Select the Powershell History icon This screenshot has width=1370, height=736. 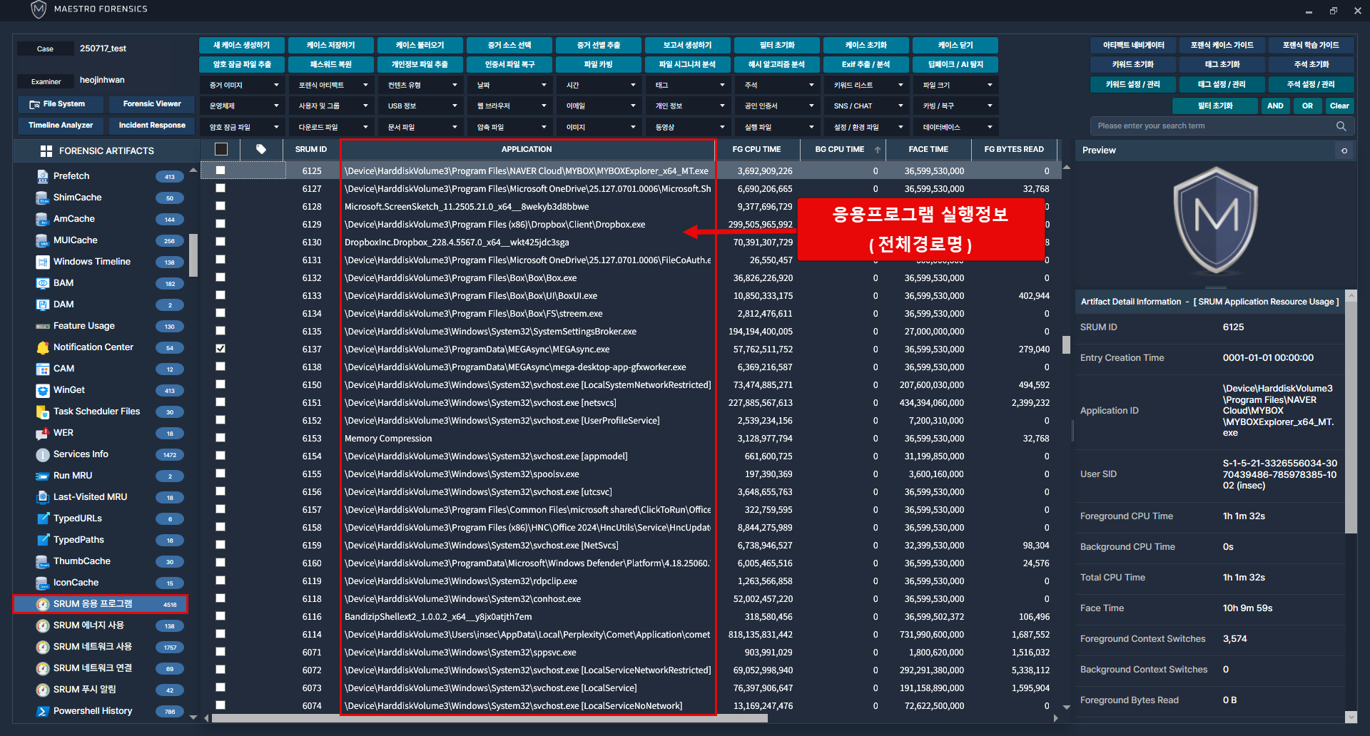click(42, 711)
